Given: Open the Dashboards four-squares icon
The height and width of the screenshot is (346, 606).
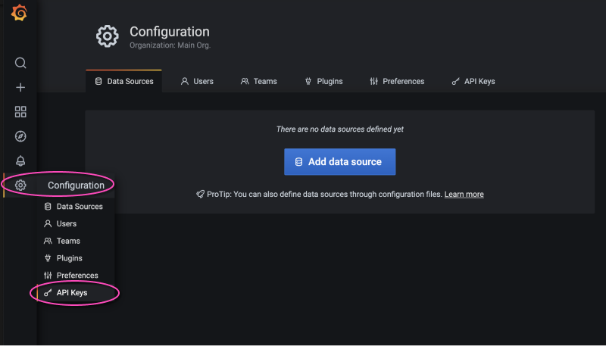Looking at the screenshot, I should 20,112.
